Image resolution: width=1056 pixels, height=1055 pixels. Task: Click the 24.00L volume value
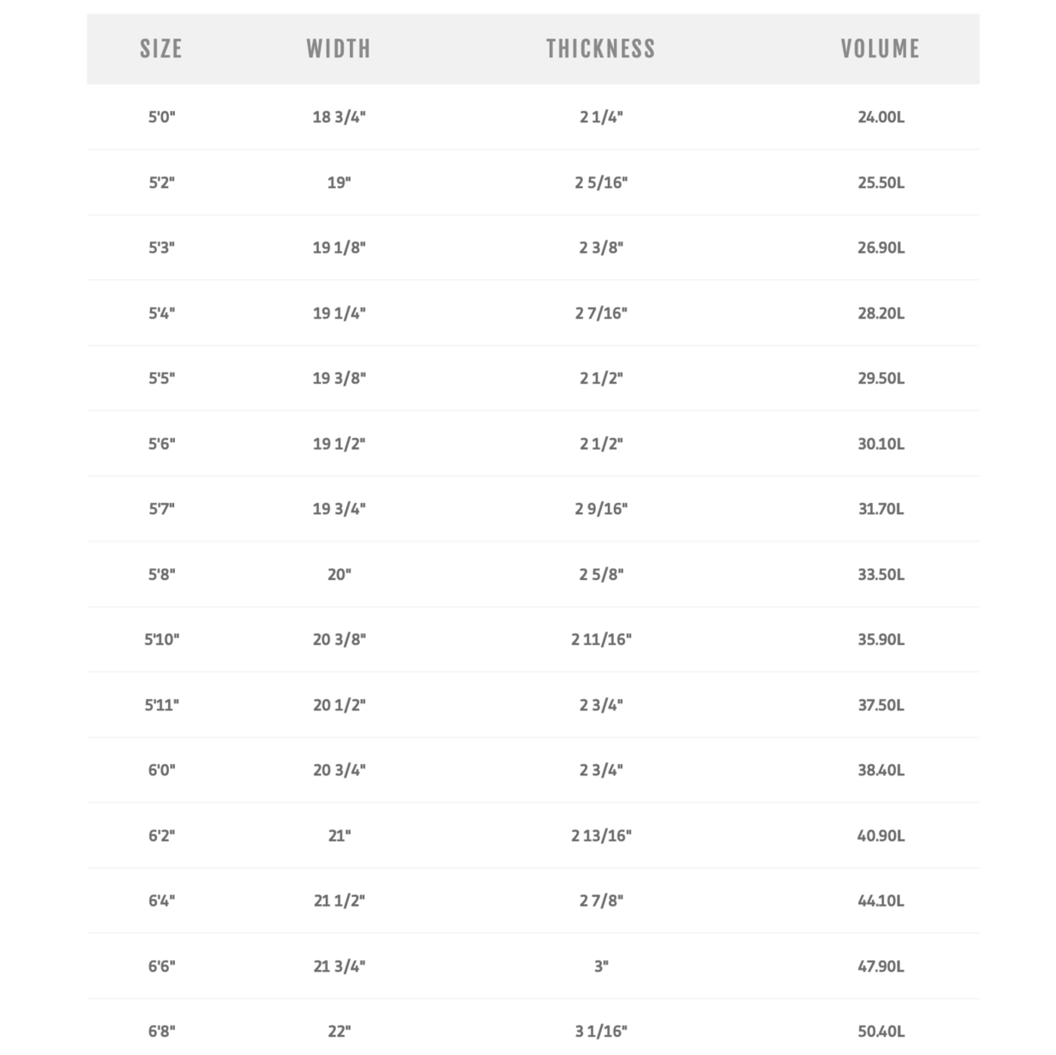tap(880, 117)
